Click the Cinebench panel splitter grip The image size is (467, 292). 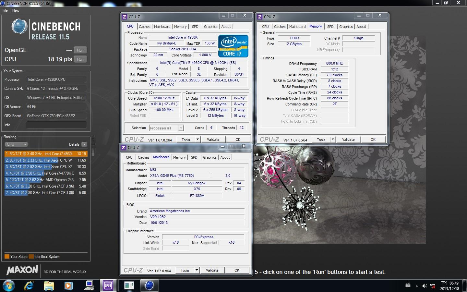pyautogui.click(x=93, y=147)
